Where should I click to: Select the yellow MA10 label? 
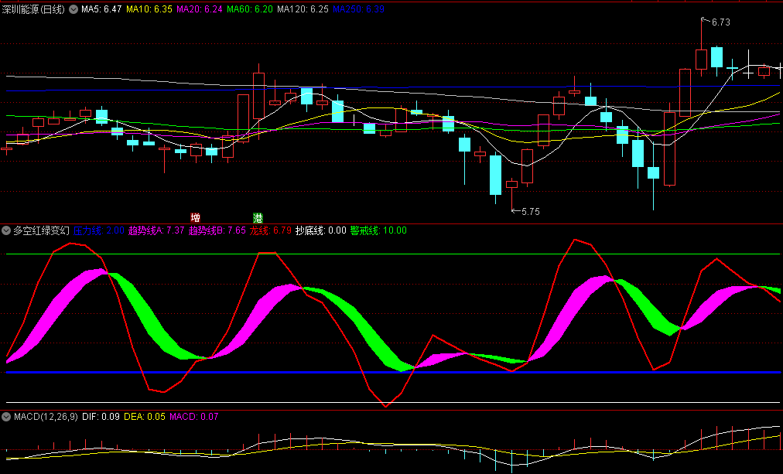pos(149,9)
